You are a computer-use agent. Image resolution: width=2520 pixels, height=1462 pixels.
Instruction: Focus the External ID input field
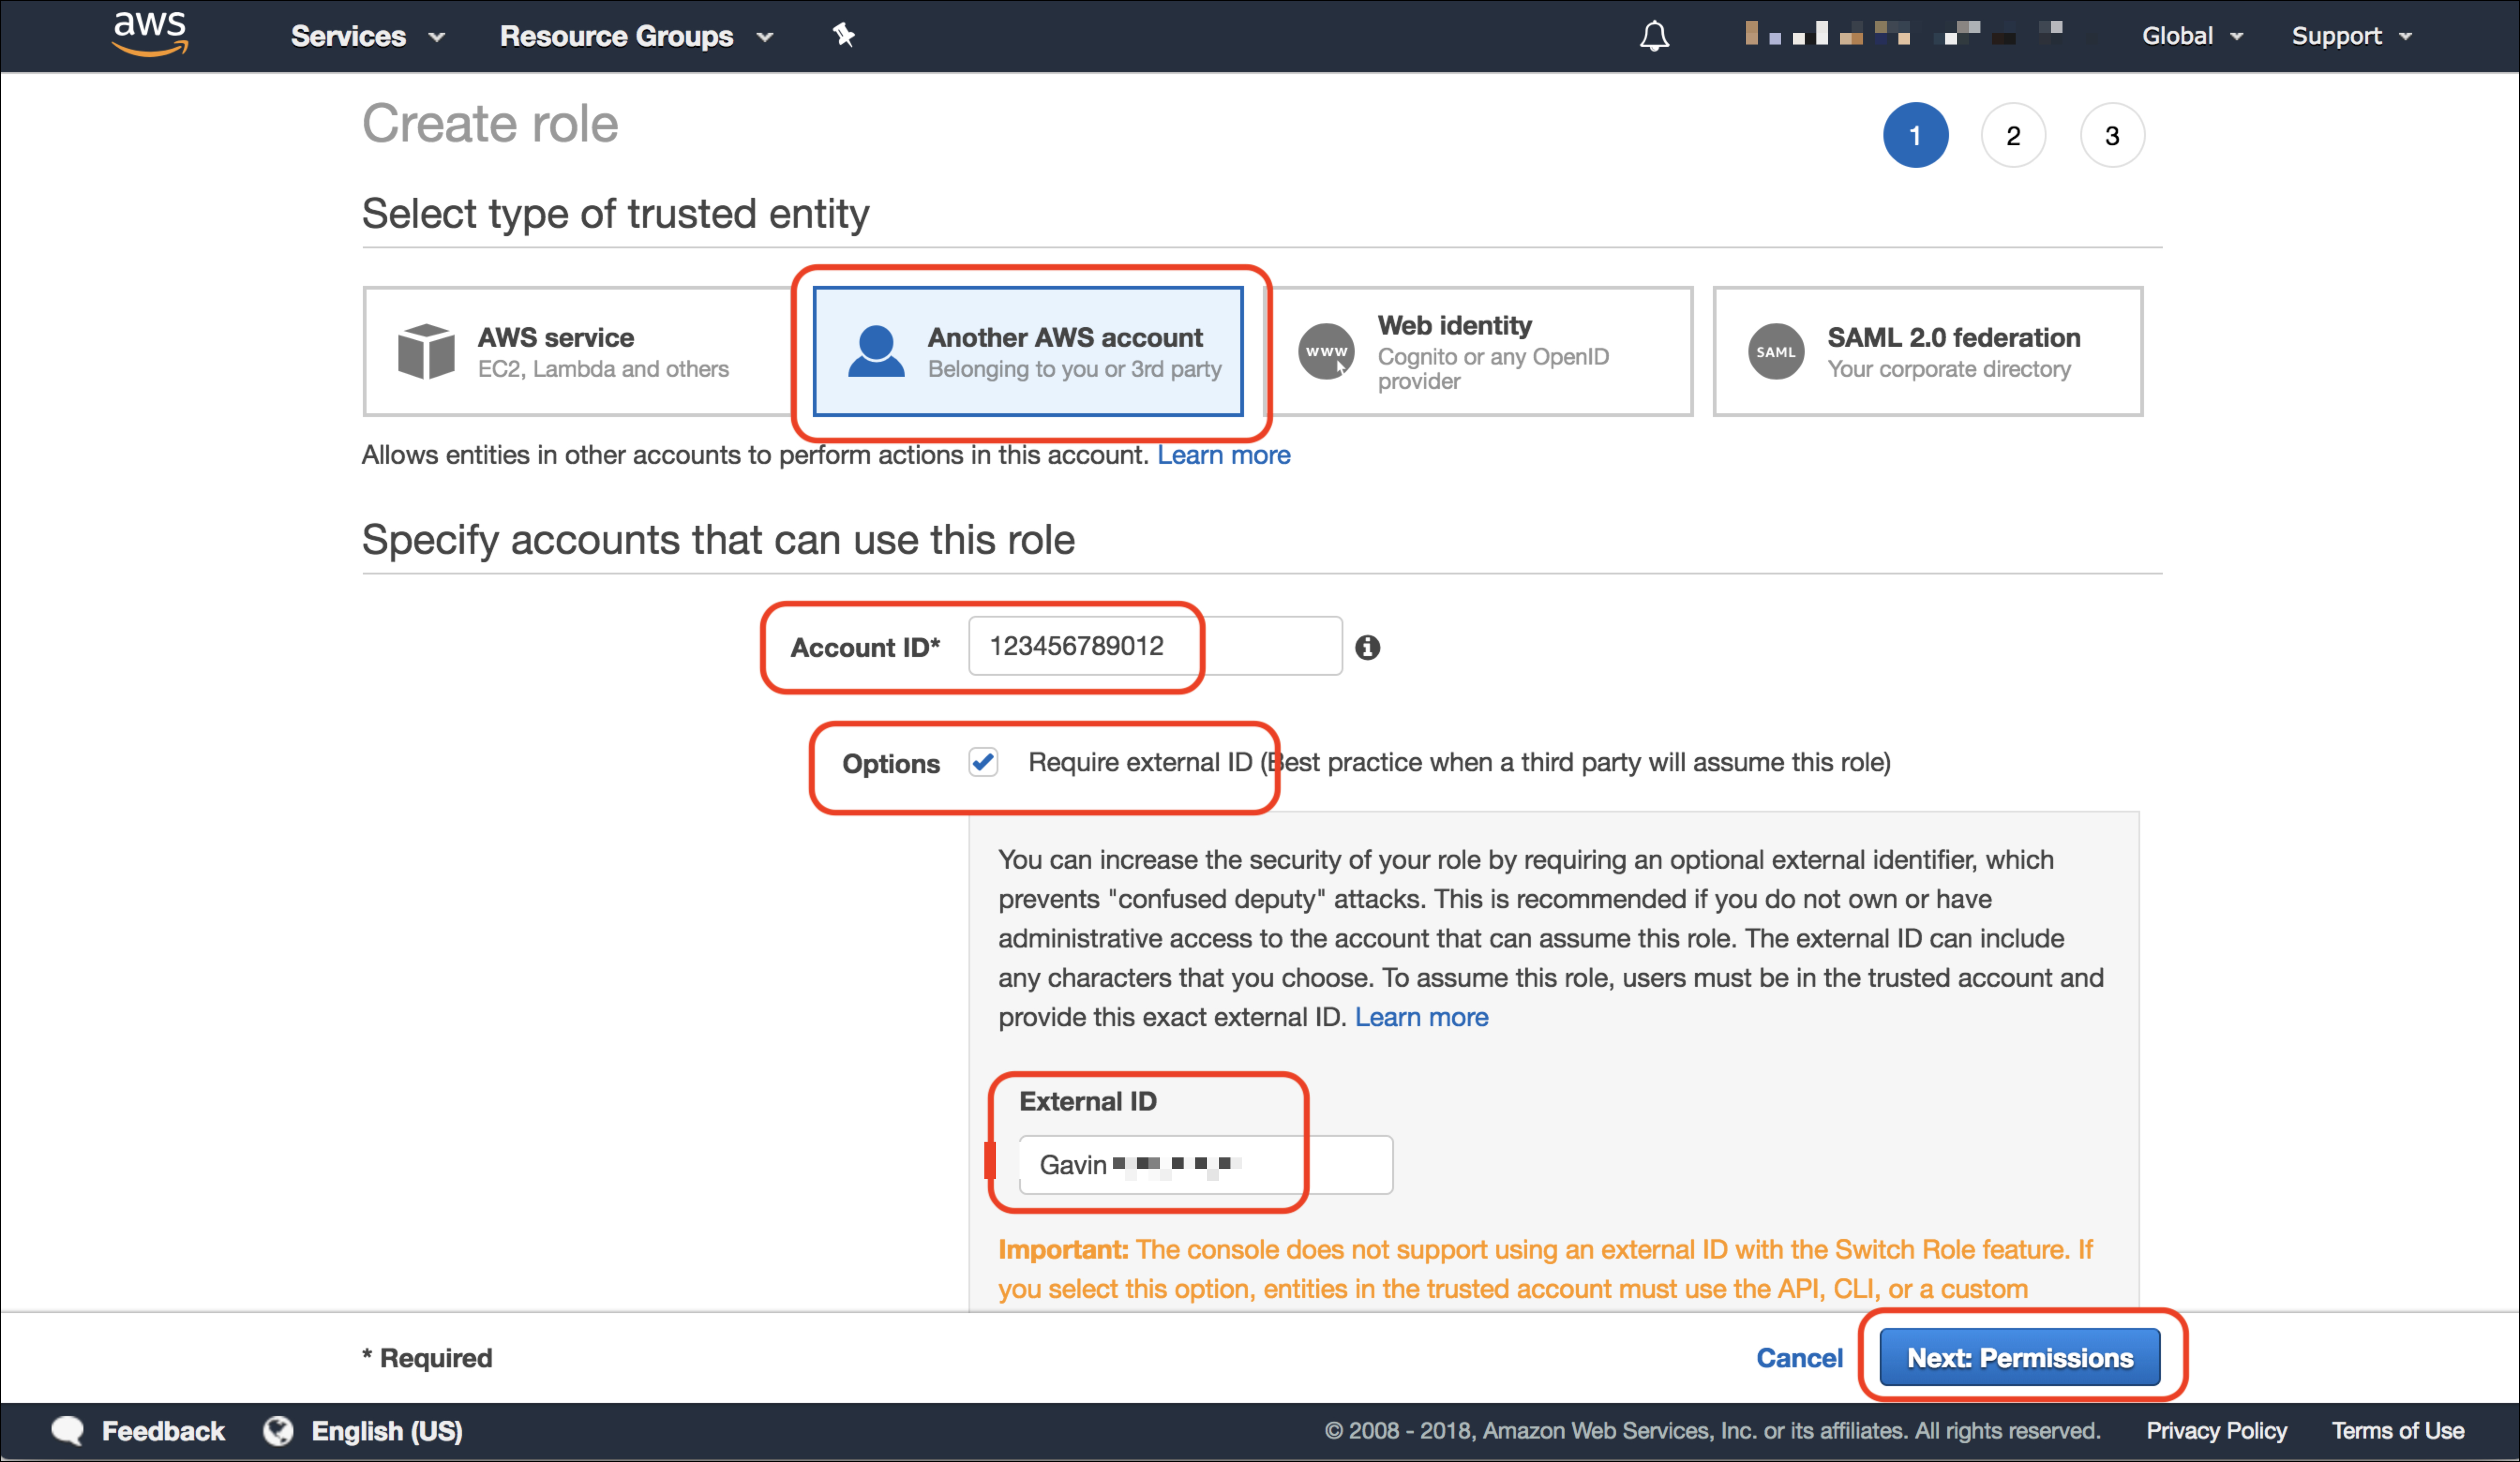point(1205,1165)
